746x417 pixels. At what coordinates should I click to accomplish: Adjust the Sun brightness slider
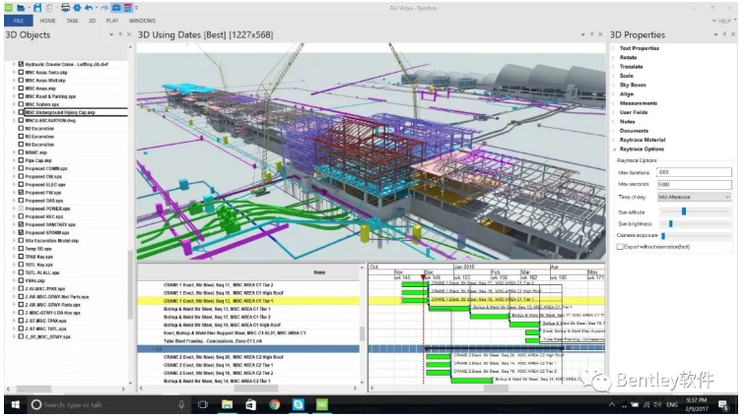[x=671, y=223]
